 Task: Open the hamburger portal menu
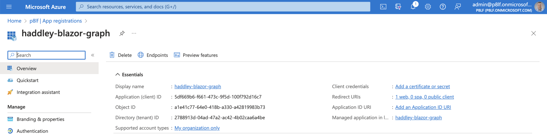pos(9,7)
